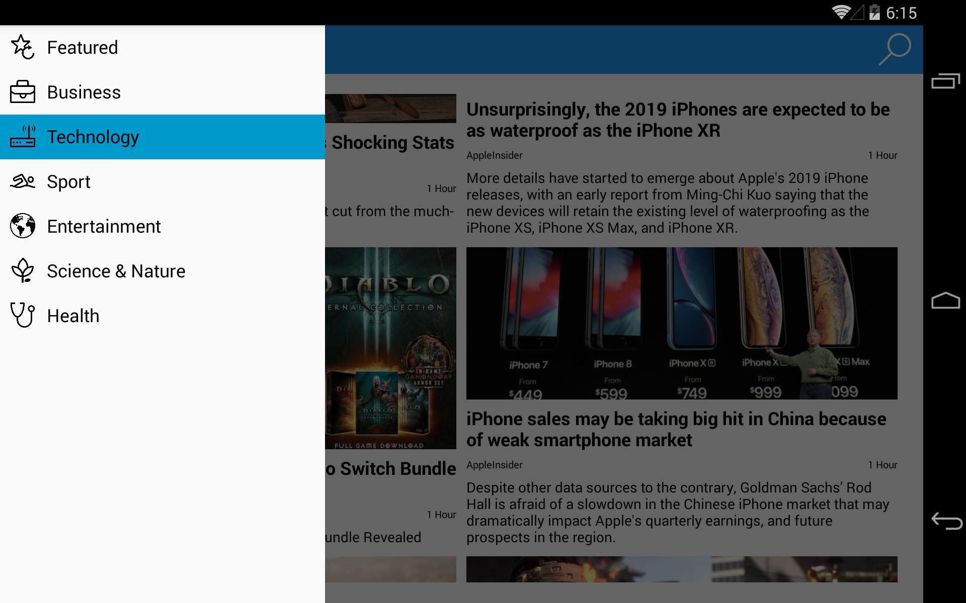Select the Entertainment category
This screenshot has width=966, height=603.
coord(163,226)
